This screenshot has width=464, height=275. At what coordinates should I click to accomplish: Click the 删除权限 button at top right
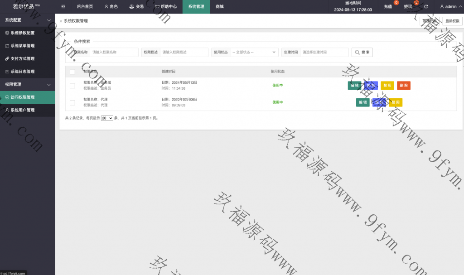click(x=452, y=21)
